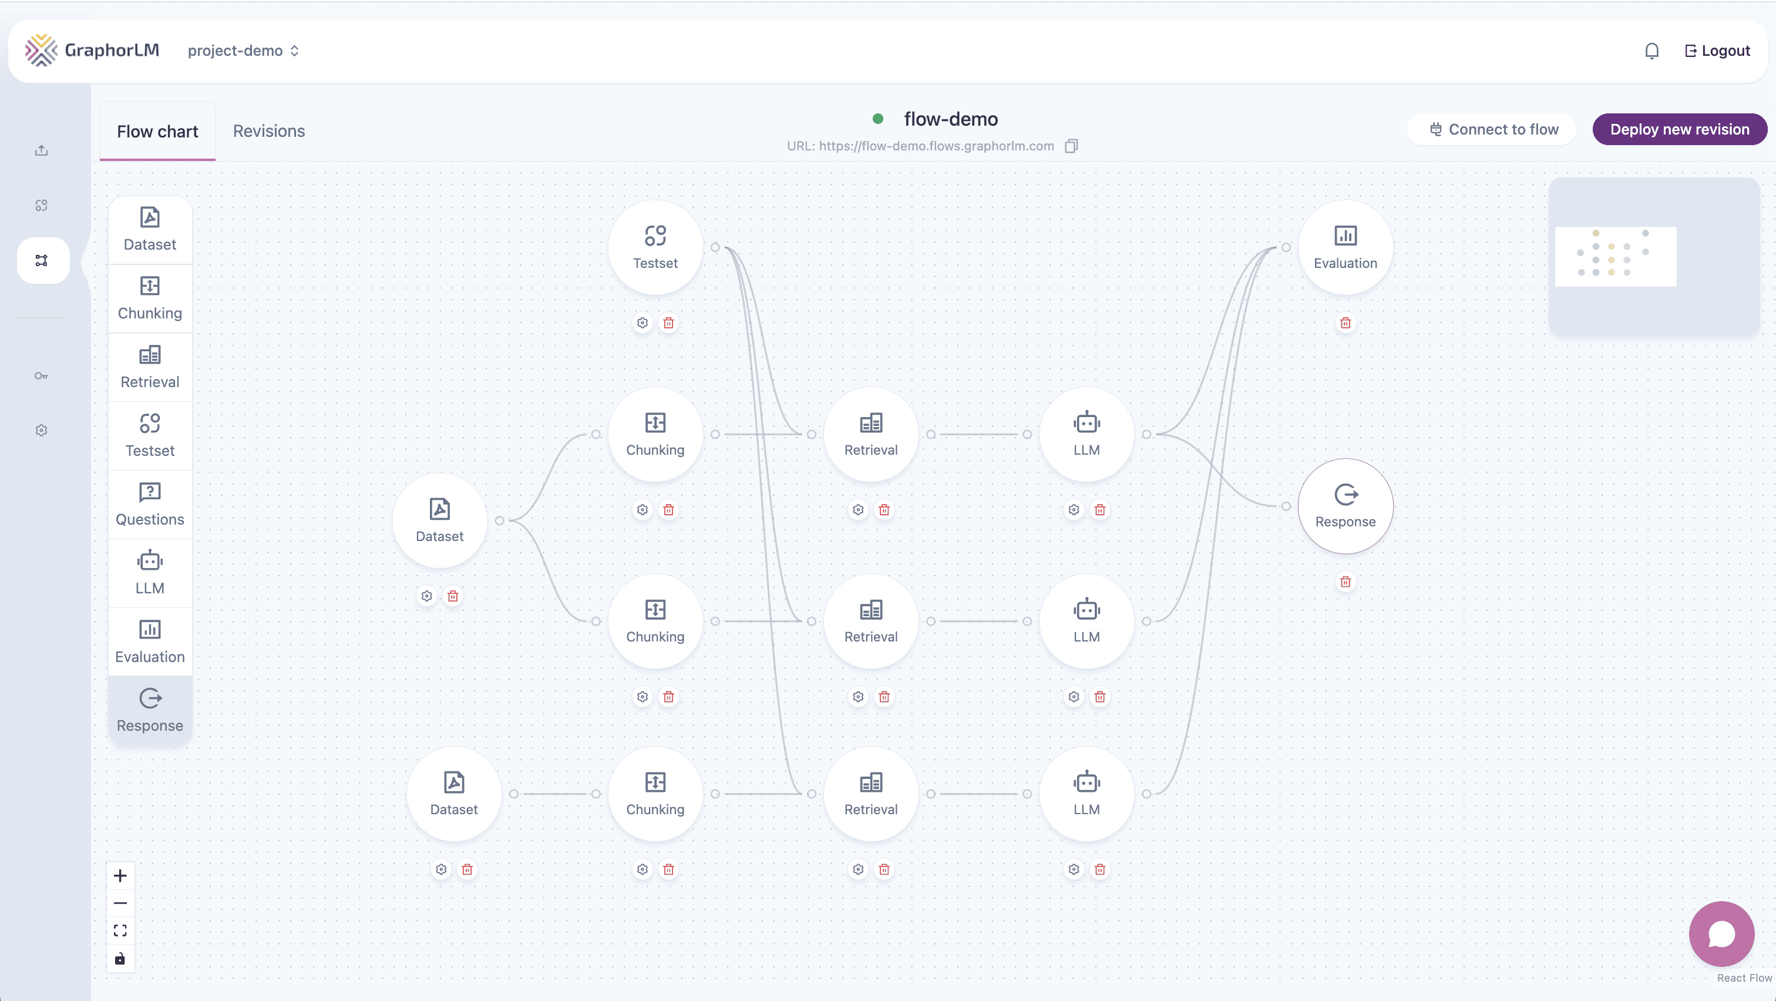This screenshot has height=1001, width=1776.
Task: Click Logout in the top bar
Action: tap(1717, 51)
